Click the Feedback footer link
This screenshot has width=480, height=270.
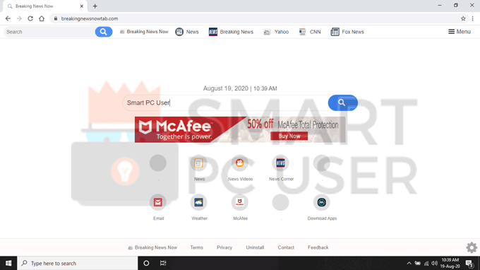(x=318, y=247)
